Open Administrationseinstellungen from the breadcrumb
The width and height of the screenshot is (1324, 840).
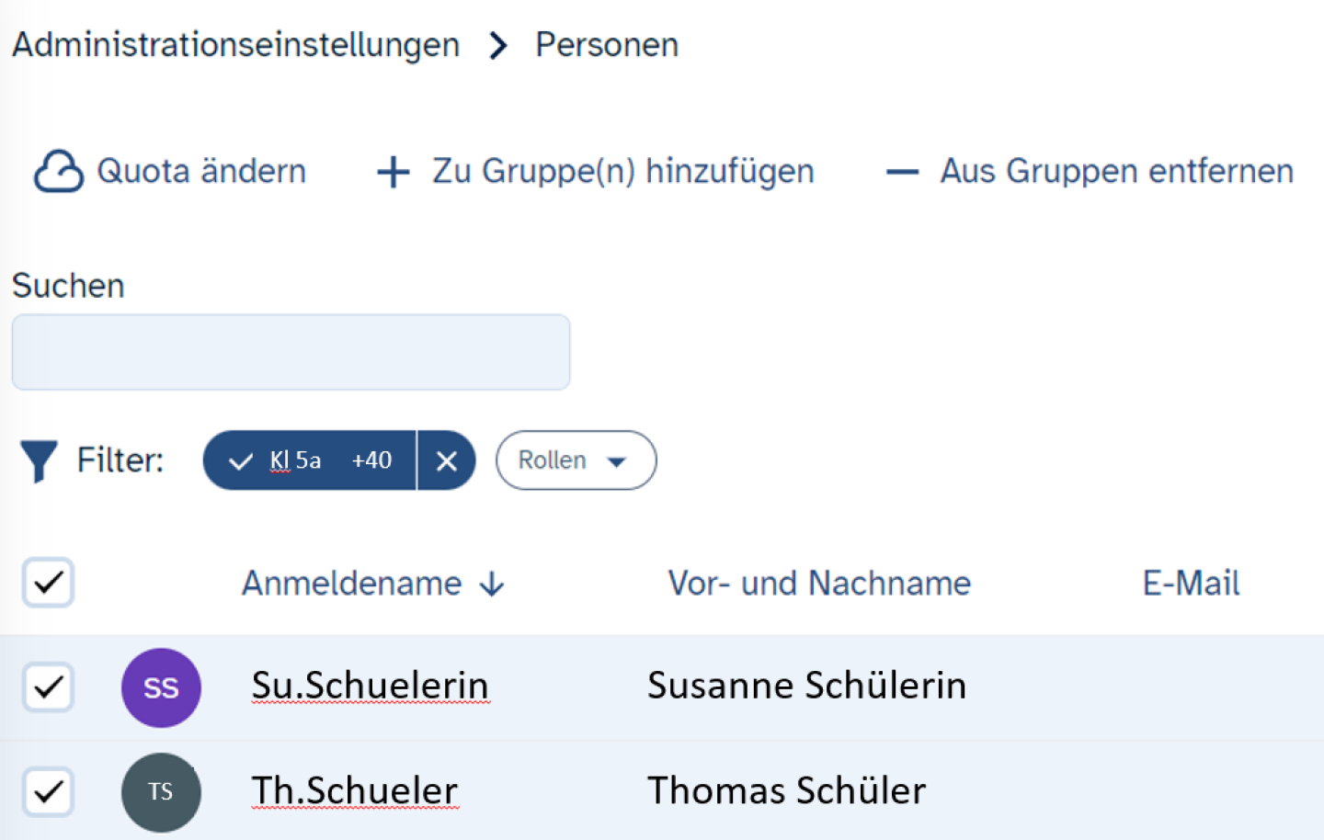tap(235, 44)
